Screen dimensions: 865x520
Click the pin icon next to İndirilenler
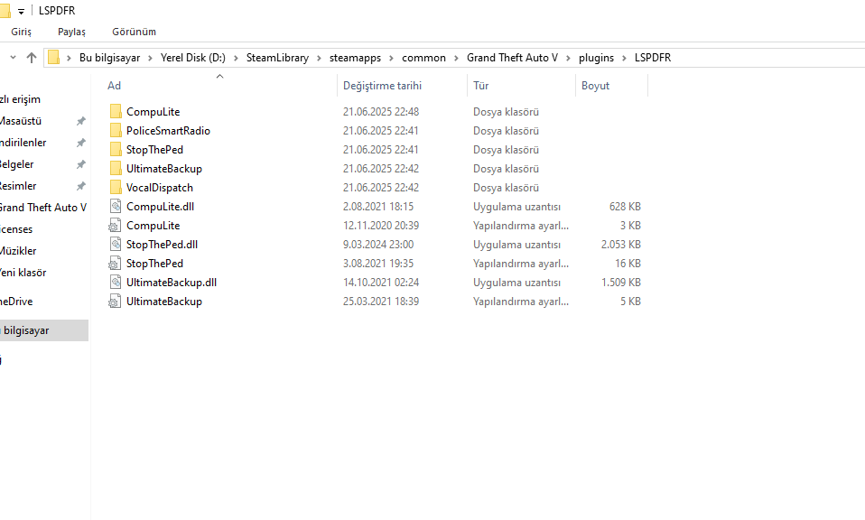click(x=81, y=143)
